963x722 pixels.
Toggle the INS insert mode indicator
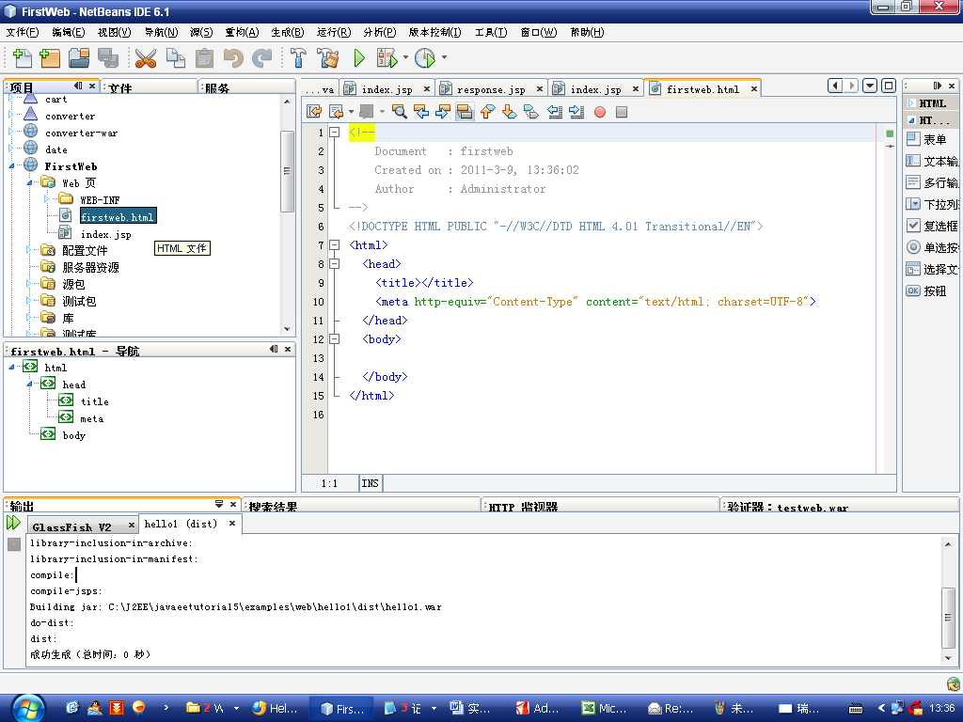[371, 484]
